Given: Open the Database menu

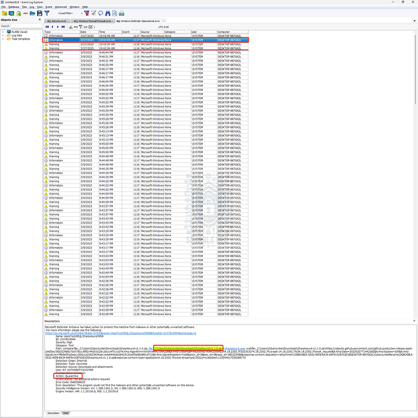Looking at the screenshot, I should 14,7.
